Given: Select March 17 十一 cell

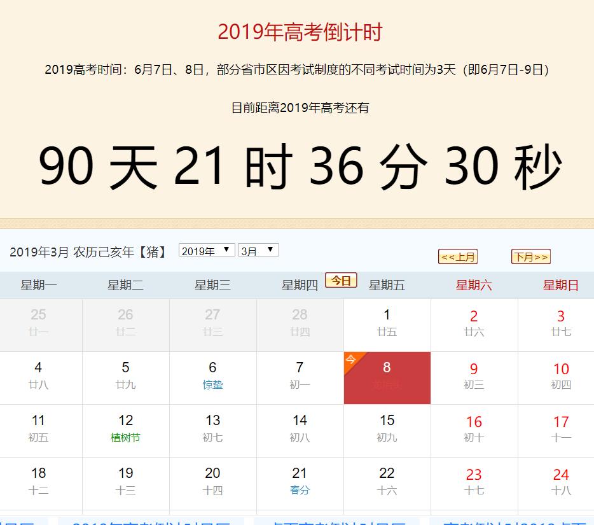Looking at the screenshot, I should pos(556,431).
